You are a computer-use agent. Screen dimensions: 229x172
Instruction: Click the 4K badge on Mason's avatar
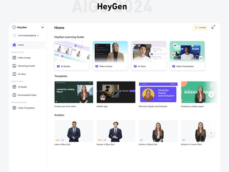point(105,140)
